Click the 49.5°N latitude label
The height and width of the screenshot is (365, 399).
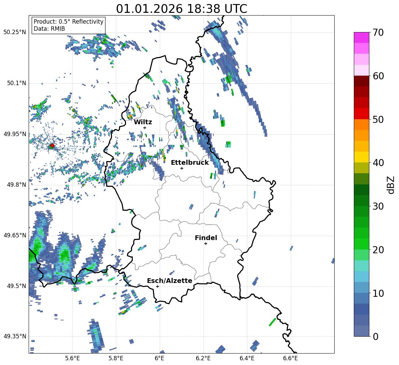[17, 286]
